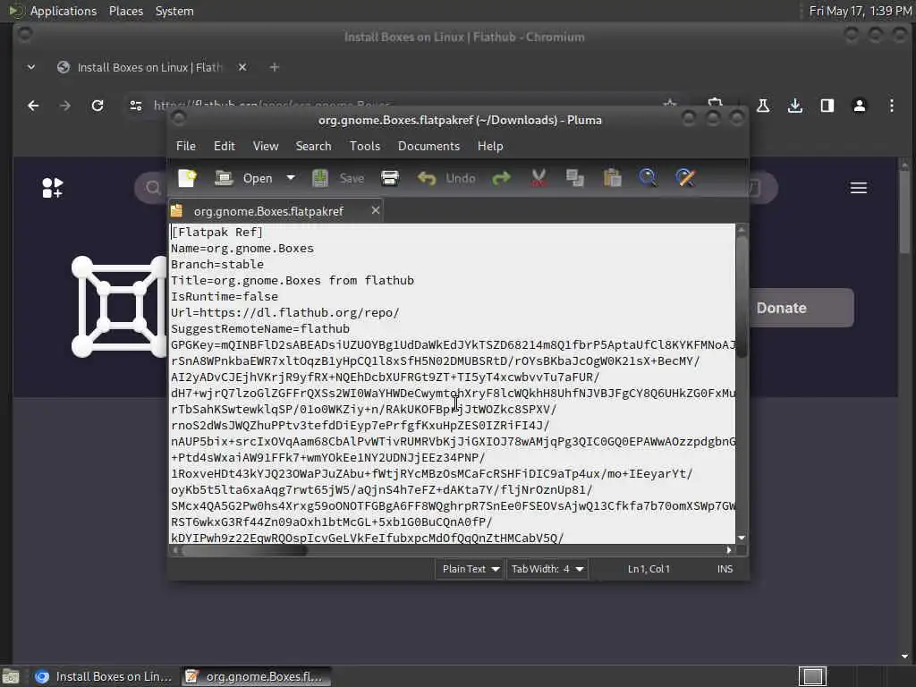This screenshot has width=916, height=687.
Task: Click the 'SuggestRemoteName=flathub' line
Action: (260, 328)
